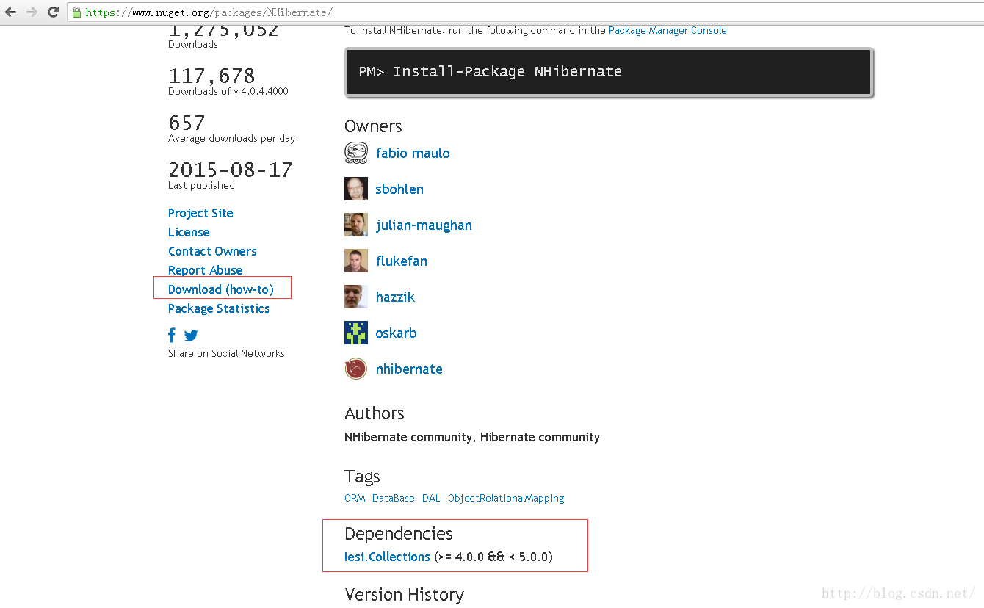The height and width of the screenshot is (608, 984).
Task: Click the 657 average downloads figure
Action: (187, 123)
